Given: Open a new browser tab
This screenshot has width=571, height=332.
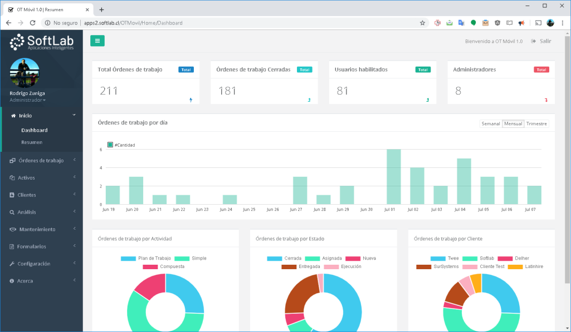Looking at the screenshot, I should click(101, 10).
